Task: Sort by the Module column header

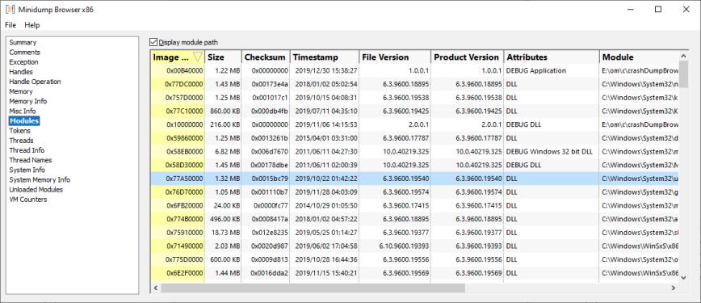Action: click(639, 57)
